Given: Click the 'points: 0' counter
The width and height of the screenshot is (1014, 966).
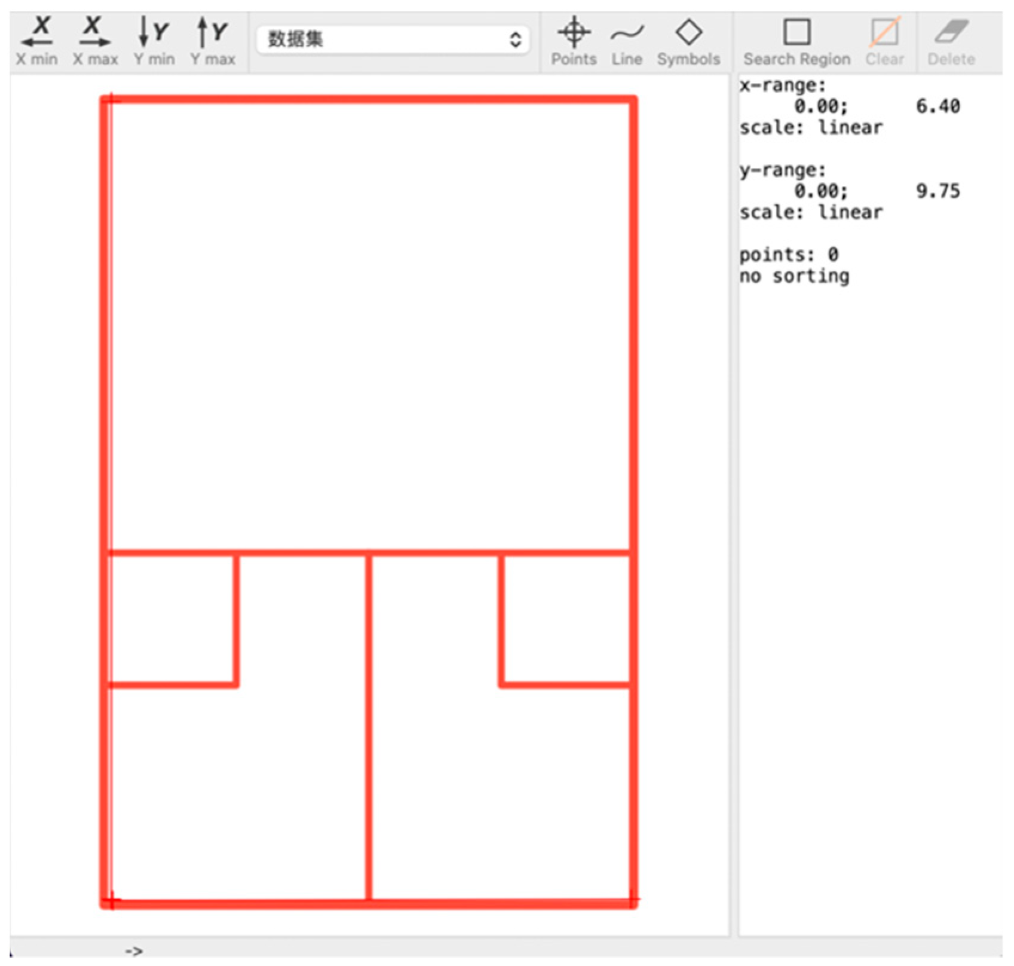Looking at the screenshot, I should pos(789,255).
